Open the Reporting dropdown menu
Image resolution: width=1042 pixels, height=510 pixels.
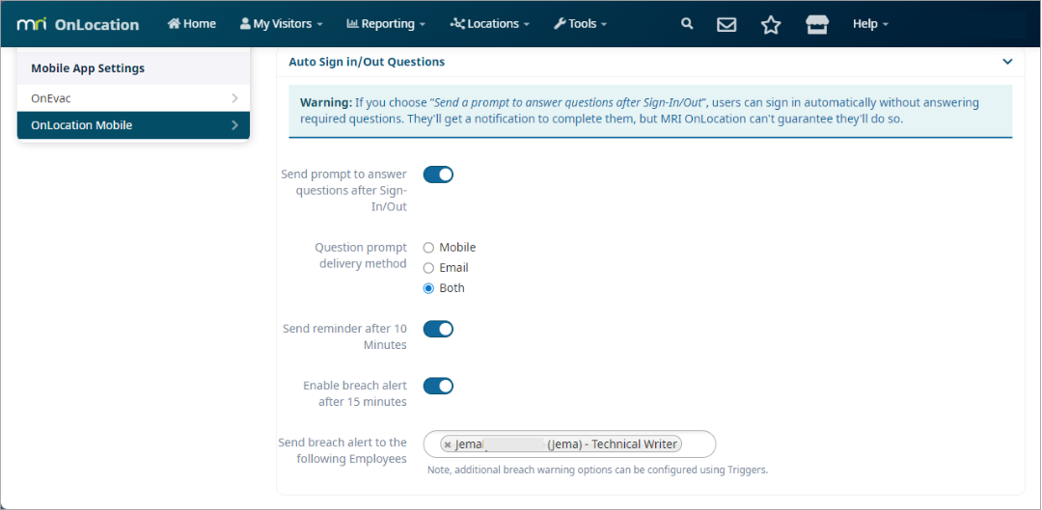pos(386,24)
